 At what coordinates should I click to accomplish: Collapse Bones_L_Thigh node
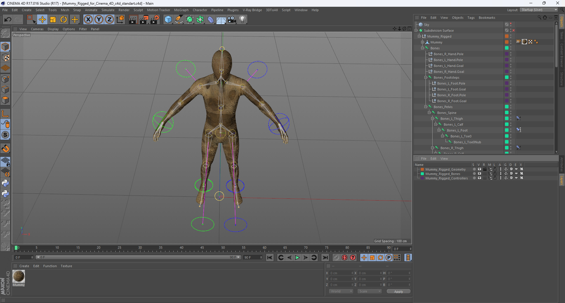433,118
